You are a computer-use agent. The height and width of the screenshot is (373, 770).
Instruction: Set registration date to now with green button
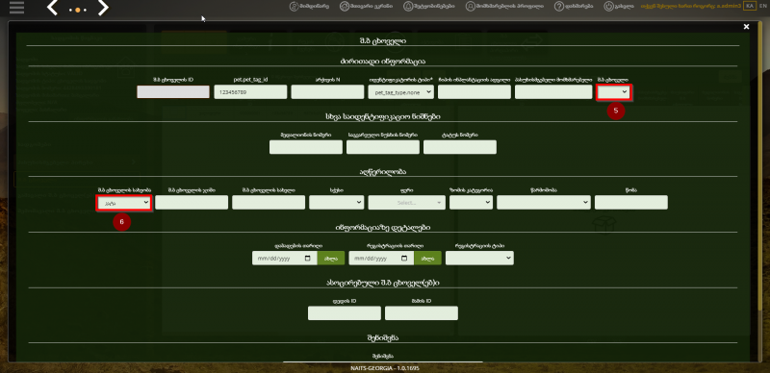click(427, 259)
